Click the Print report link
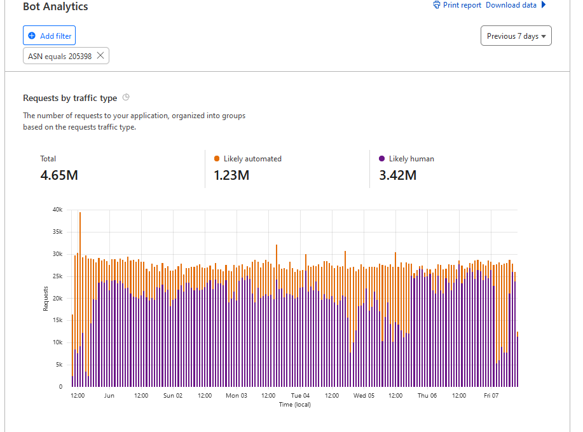The image size is (583, 432). [462, 5]
